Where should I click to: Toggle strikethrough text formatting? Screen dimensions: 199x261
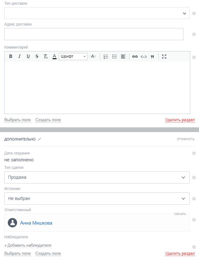[37, 56]
